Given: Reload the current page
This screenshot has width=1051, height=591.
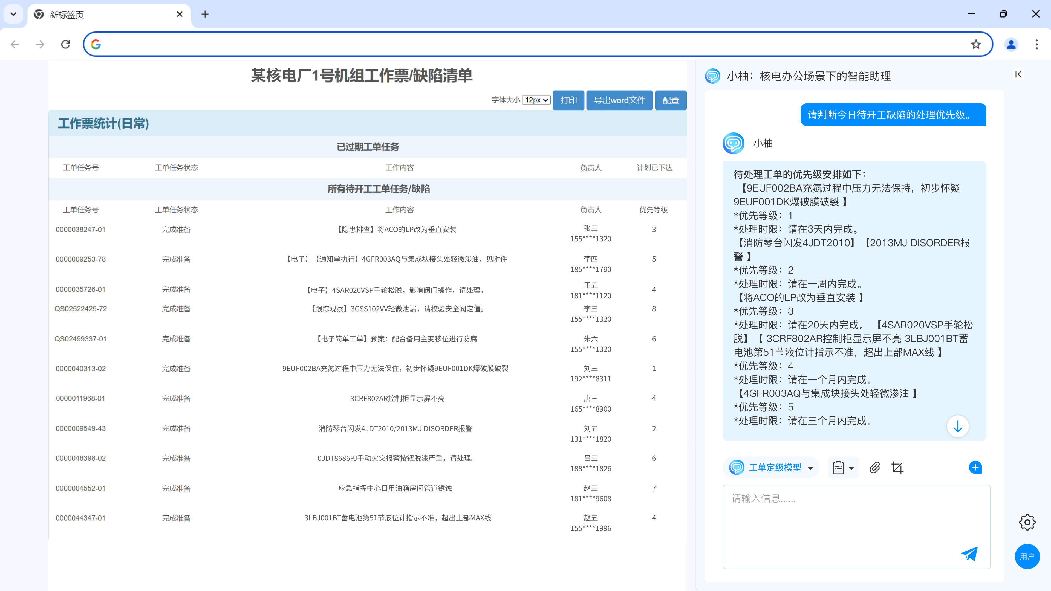Looking at the screenshot, I should point(65,44).
